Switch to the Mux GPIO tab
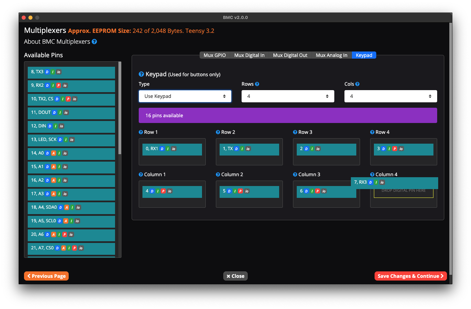The width and height of the screenshot is (471, 309). [x=215, y=55]
